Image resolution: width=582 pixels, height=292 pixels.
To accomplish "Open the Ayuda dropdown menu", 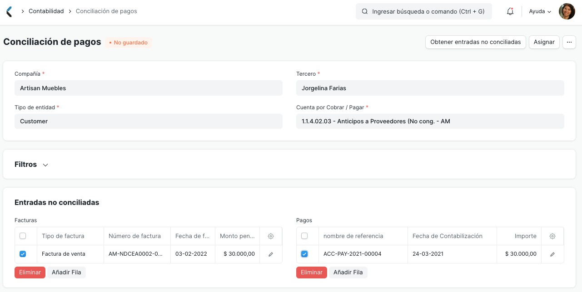I will coord(540,11).
